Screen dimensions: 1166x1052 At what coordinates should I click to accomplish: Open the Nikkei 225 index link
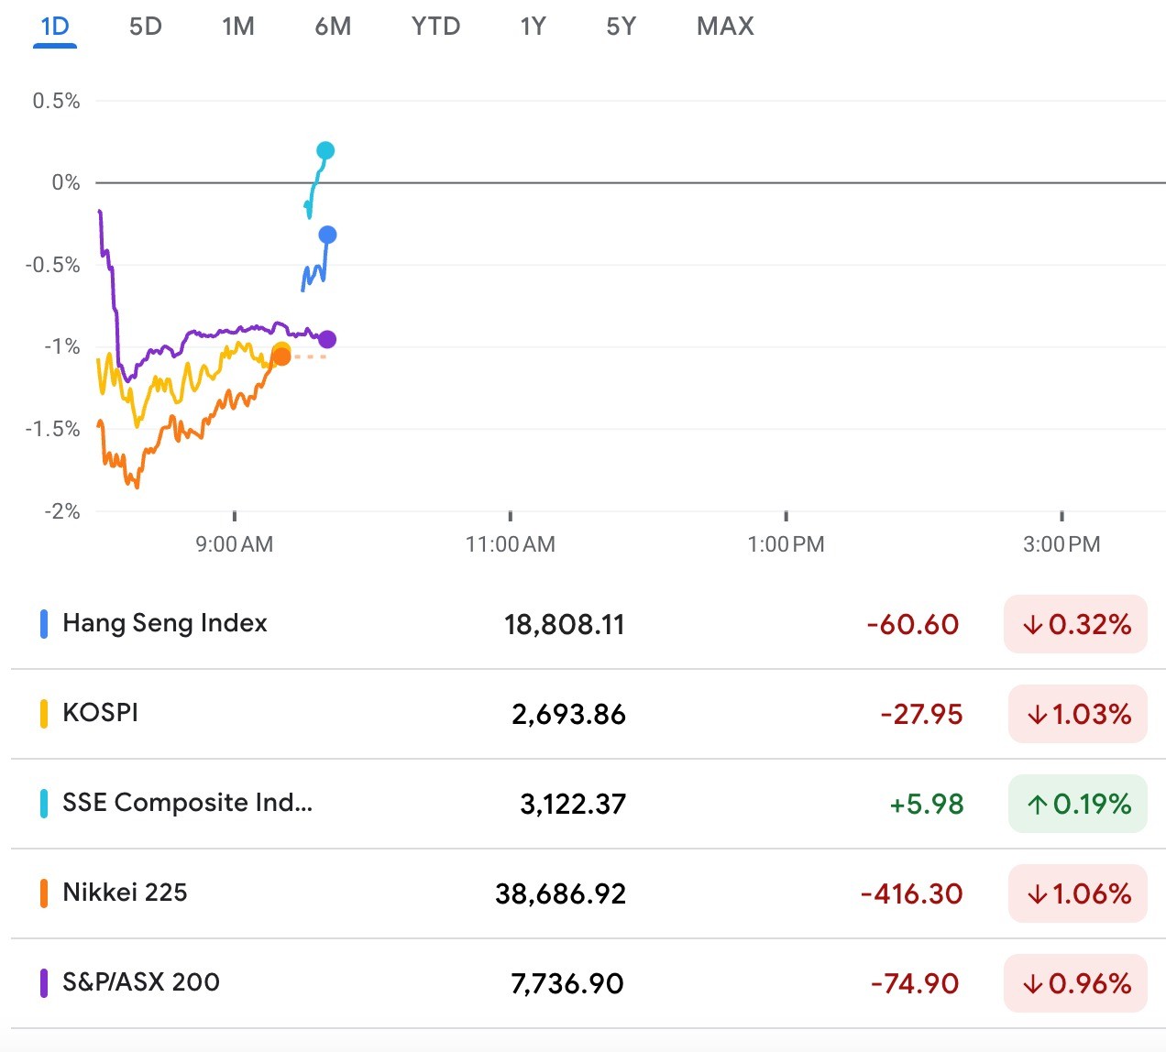125,893
